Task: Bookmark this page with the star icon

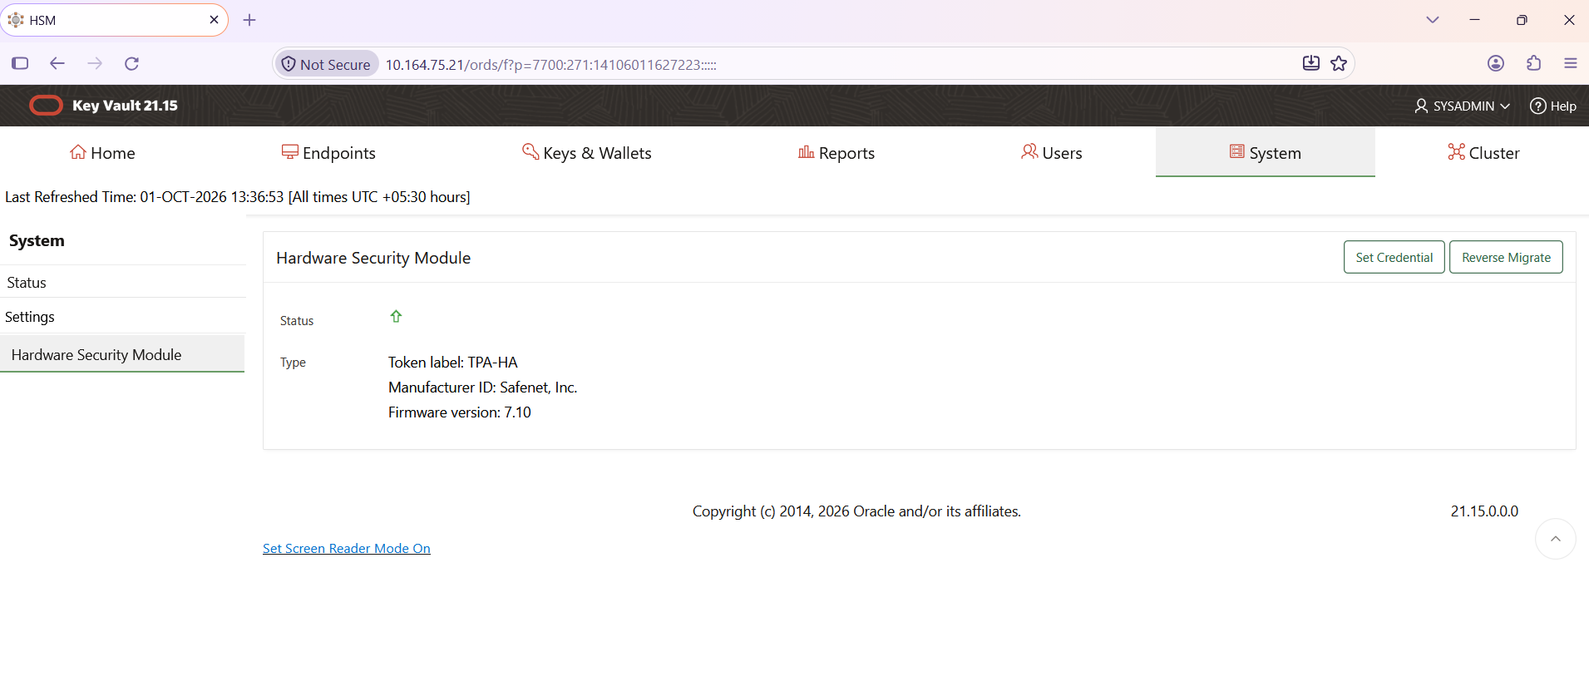Action: click(1339, 63)
